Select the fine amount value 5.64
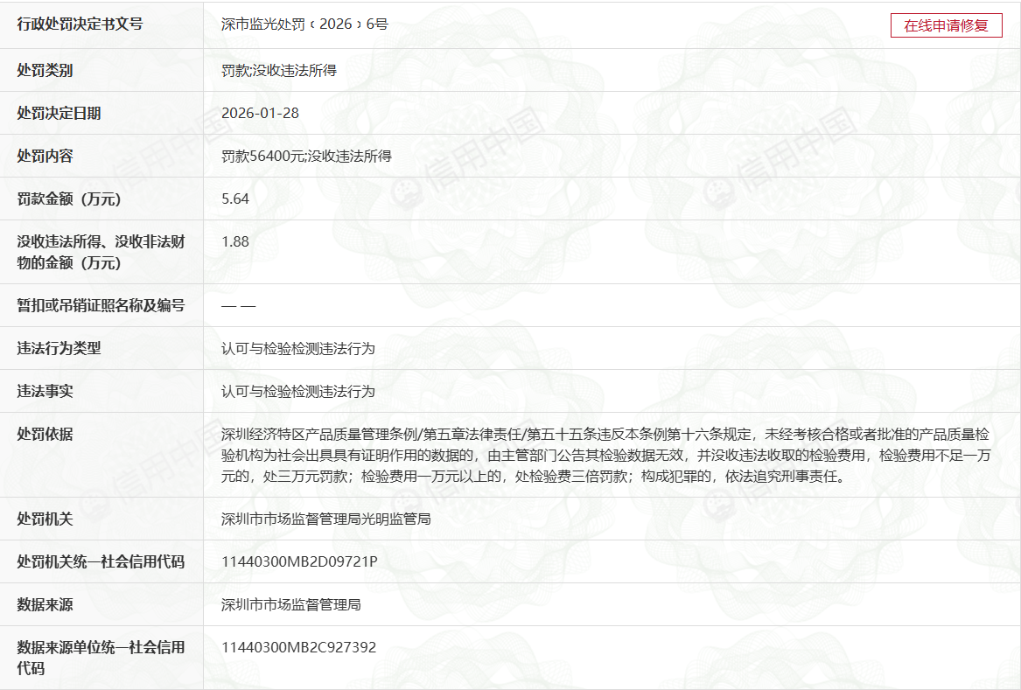This screenshot has height=690, width=1021. [x=235, y=199]
